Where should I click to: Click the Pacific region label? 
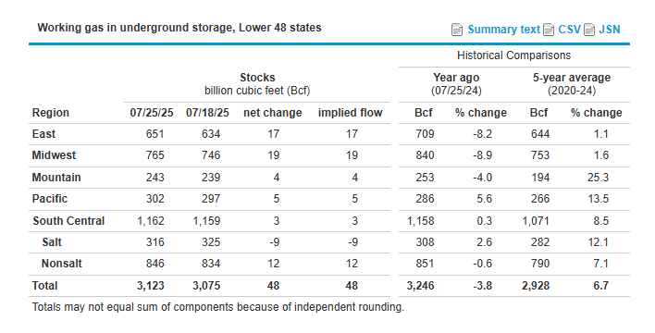[x=50, y=199]
